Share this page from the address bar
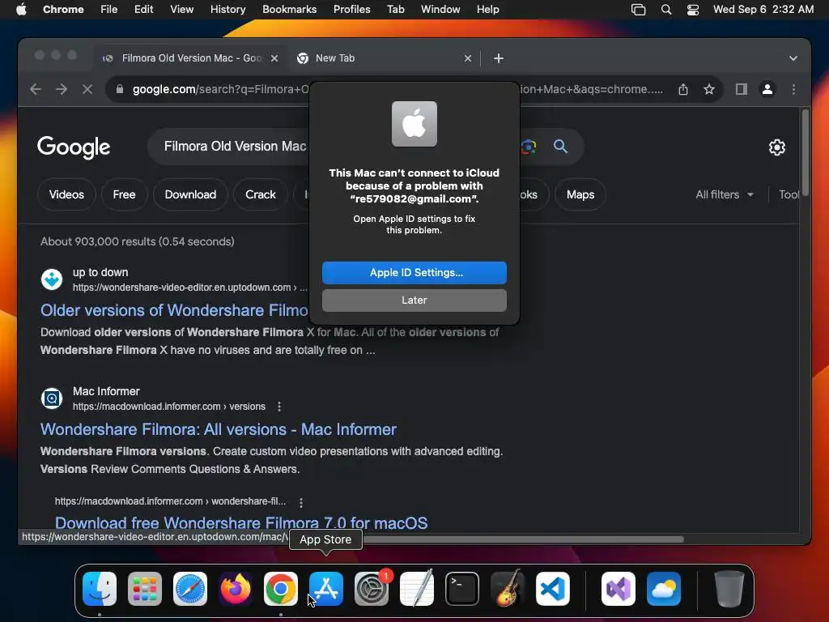Image resolution: width=829 pixels, height=622 pixels. coord(683,89)
